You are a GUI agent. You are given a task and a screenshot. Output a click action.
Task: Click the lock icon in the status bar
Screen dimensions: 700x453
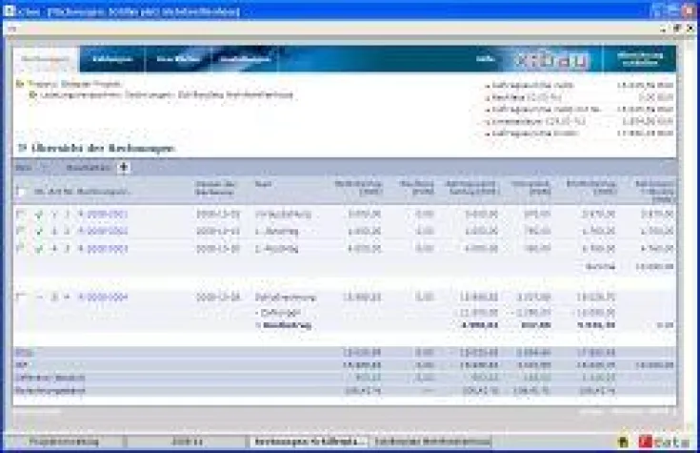click(x=623, y=443)
